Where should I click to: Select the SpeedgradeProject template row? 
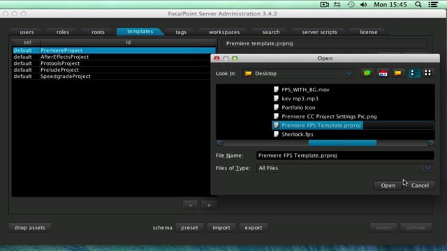pos(114,76)
